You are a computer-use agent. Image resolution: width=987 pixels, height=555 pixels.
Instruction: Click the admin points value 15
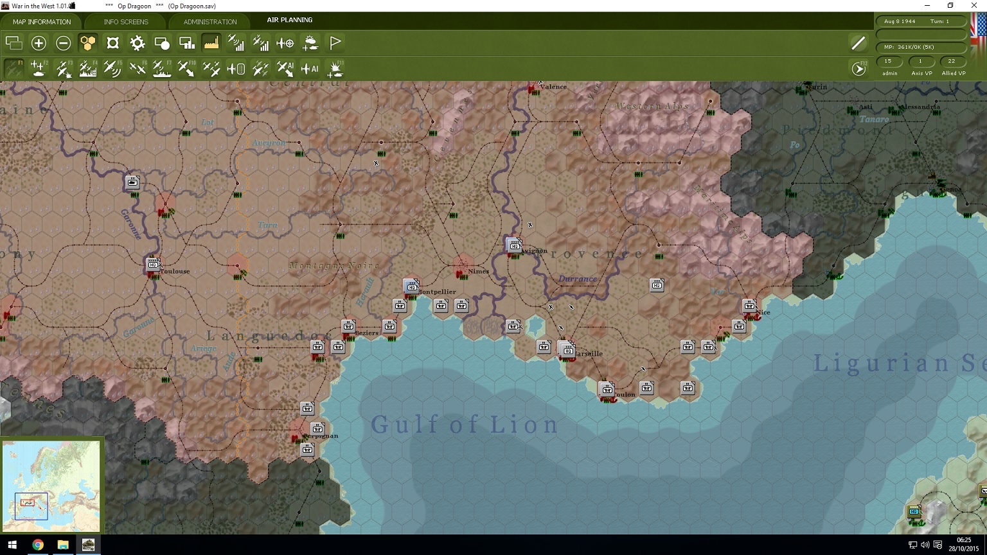pyautogui.click(x=889, y=62)
